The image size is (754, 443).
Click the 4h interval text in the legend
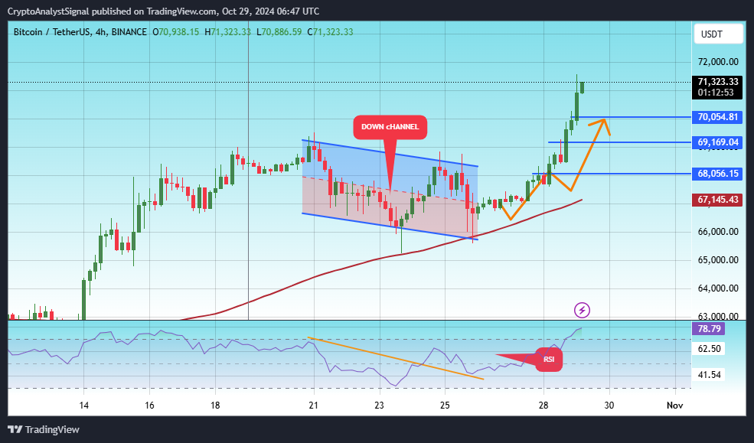tap(100, 32)
